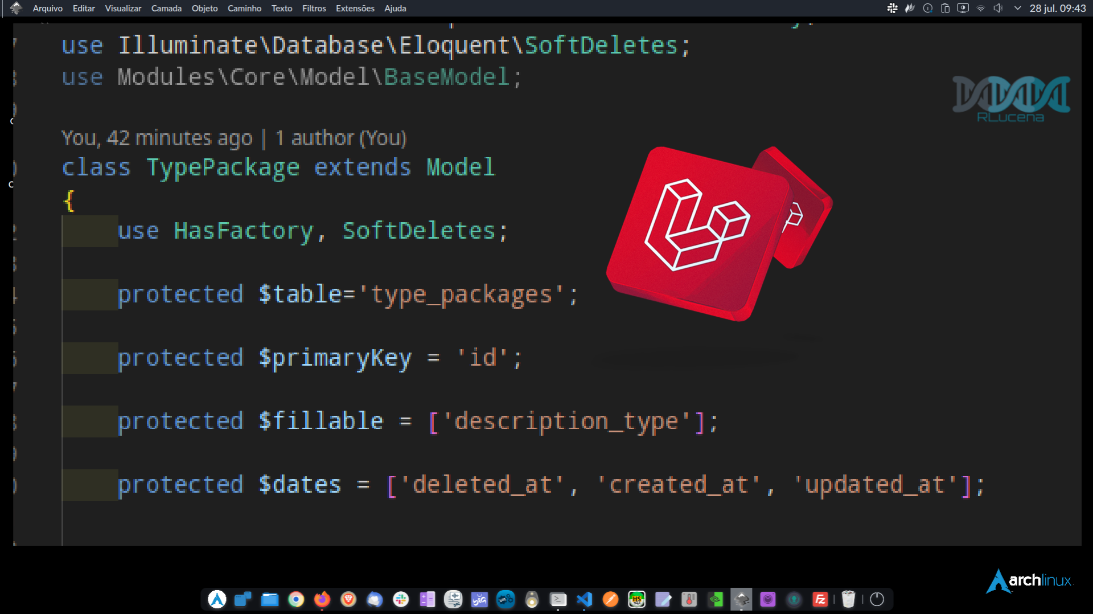Image resolution: width=1093 pixels, height=614 pixels.
Task: Open the Wi-Fi network tray icon
Action: [x=980, y=8]
